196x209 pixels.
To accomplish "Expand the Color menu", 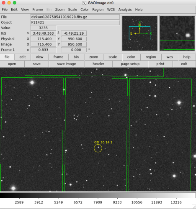I will click(85, 10).
